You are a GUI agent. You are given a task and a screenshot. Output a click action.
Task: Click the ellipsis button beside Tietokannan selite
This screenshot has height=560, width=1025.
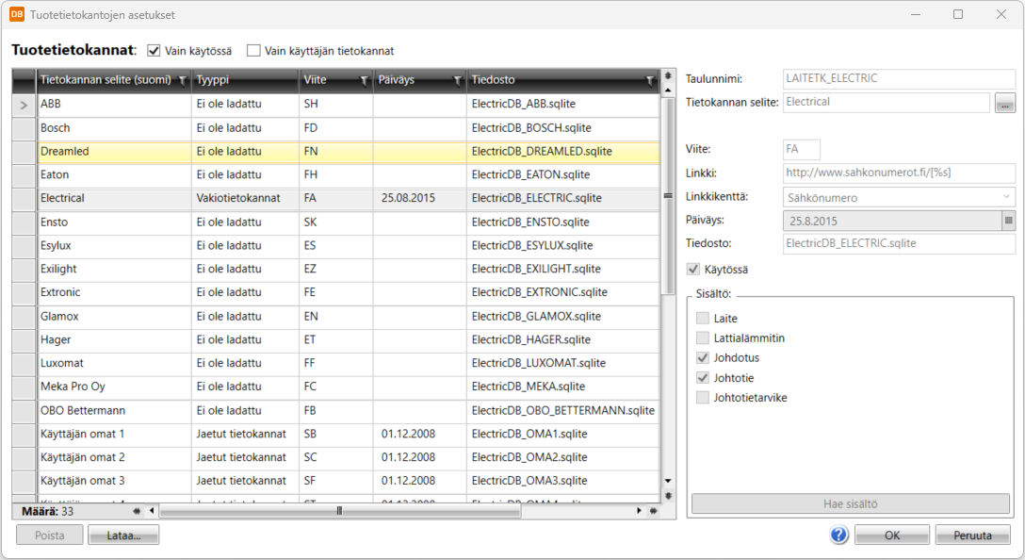pyautogui.click(x=1004, y=103)
